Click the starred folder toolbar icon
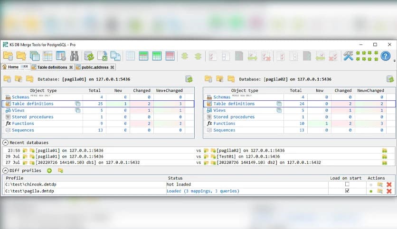This screenshot has height=229, width=397. (21, 56)
